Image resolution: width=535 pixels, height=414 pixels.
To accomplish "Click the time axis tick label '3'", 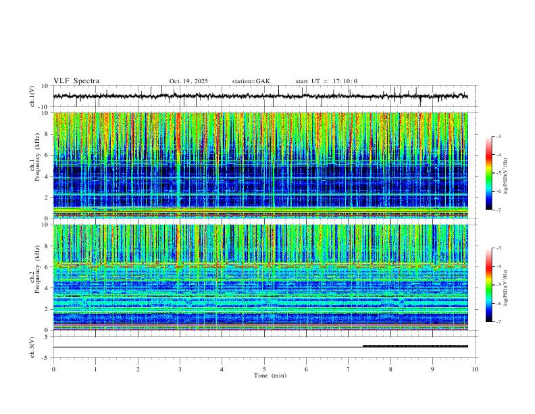I will click(x=180, y=369).
